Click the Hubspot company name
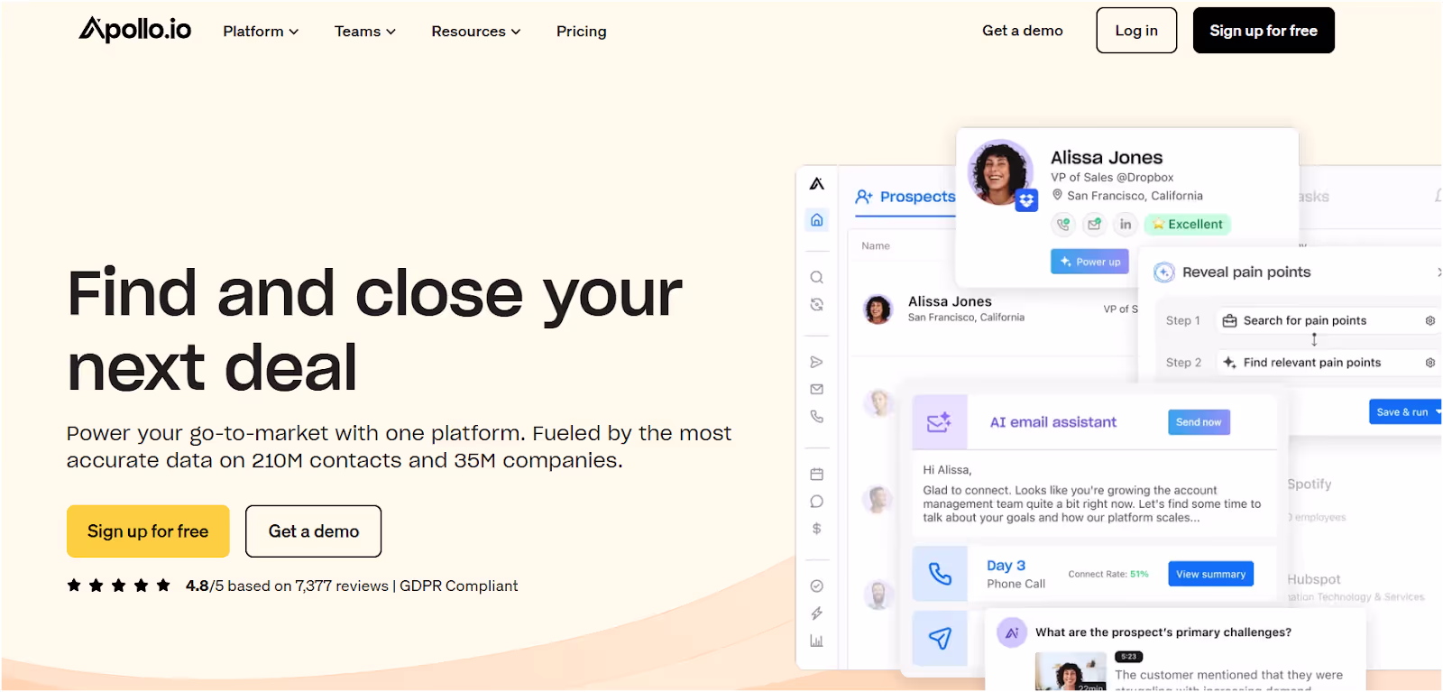The image size is (1443, 692). [1314, 579]
